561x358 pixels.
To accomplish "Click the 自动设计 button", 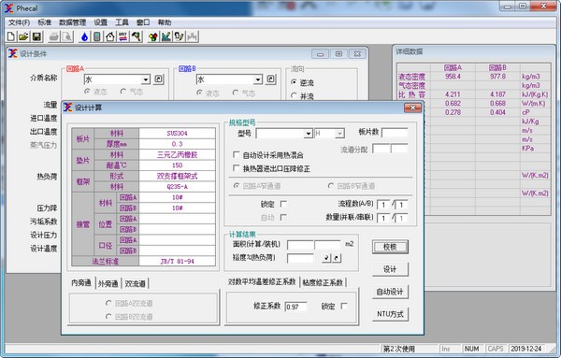I will [x=390, y=292].
